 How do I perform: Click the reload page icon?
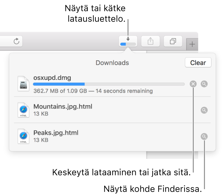(x=17, y=41)
